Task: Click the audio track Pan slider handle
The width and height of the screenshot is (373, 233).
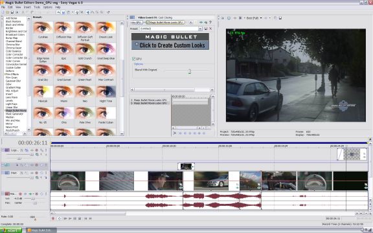Action: tap(35, 203)
